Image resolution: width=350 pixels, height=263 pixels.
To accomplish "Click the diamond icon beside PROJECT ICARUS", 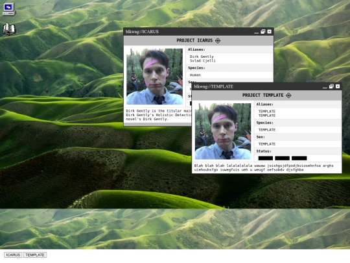I will (218, 40).
